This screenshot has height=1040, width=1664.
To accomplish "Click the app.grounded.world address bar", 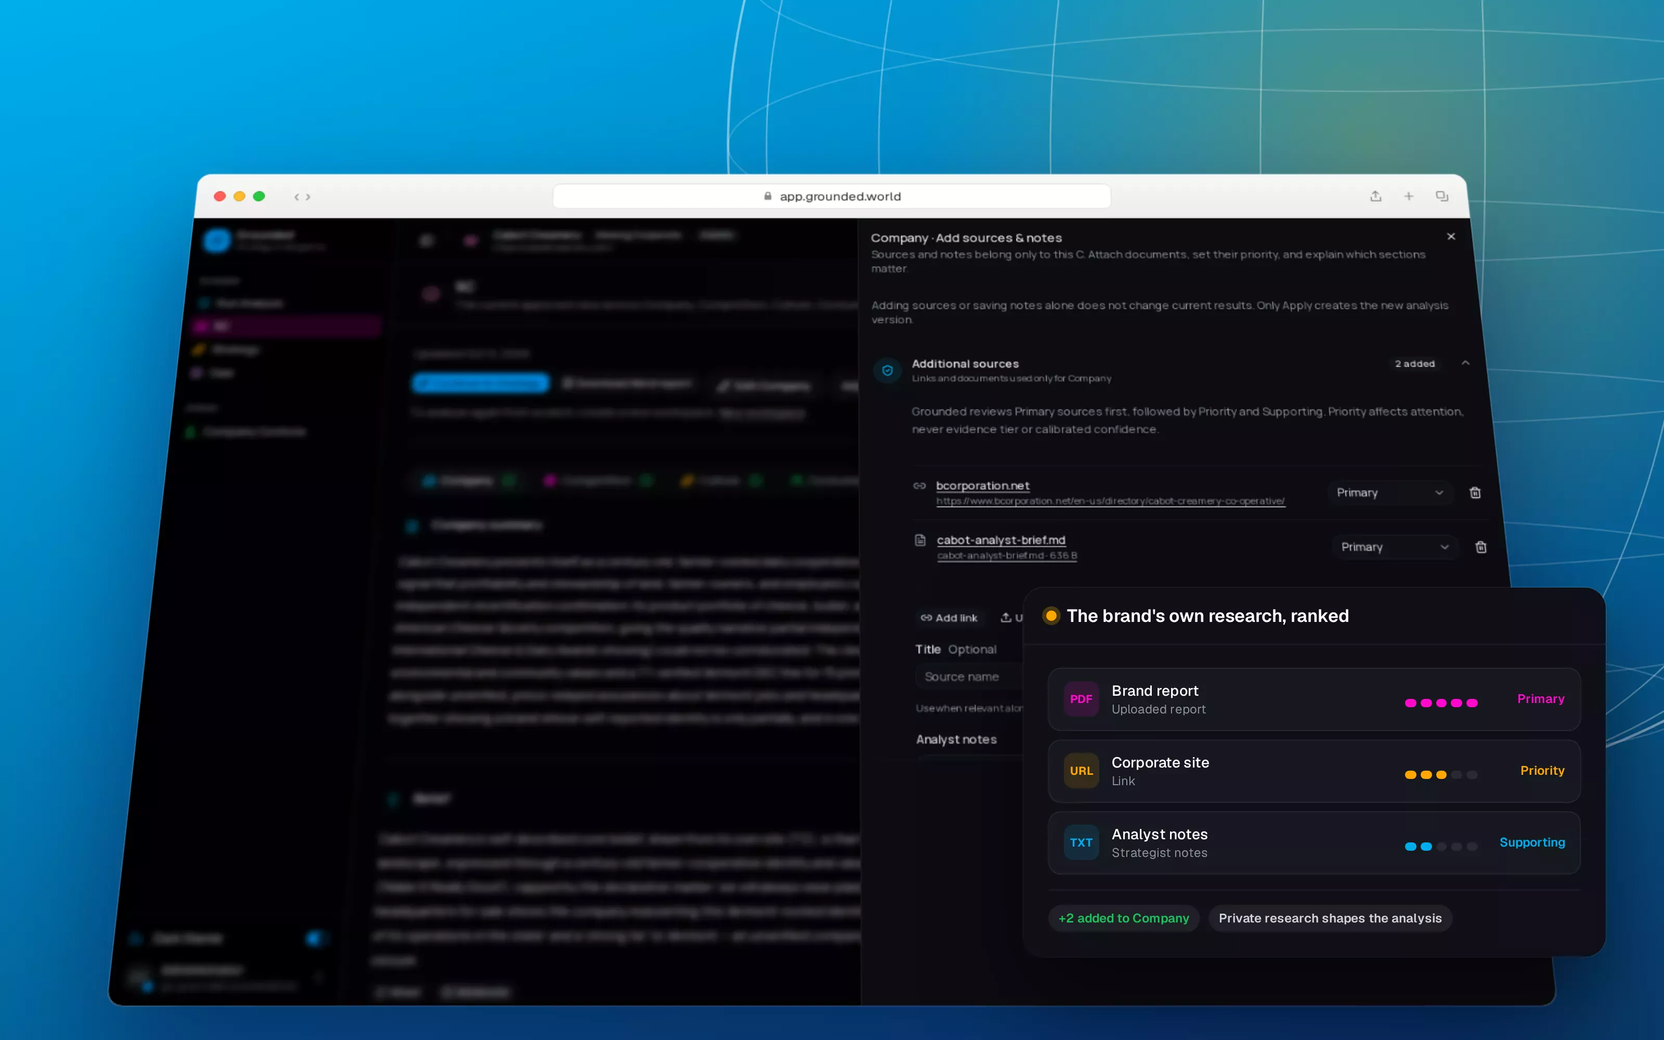I will (x=831, y=196).
